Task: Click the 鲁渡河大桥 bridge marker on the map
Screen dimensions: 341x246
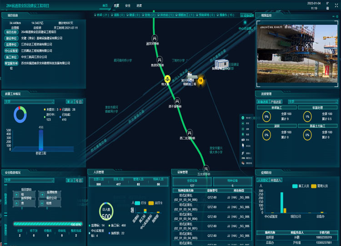Action: pos(160,60)
